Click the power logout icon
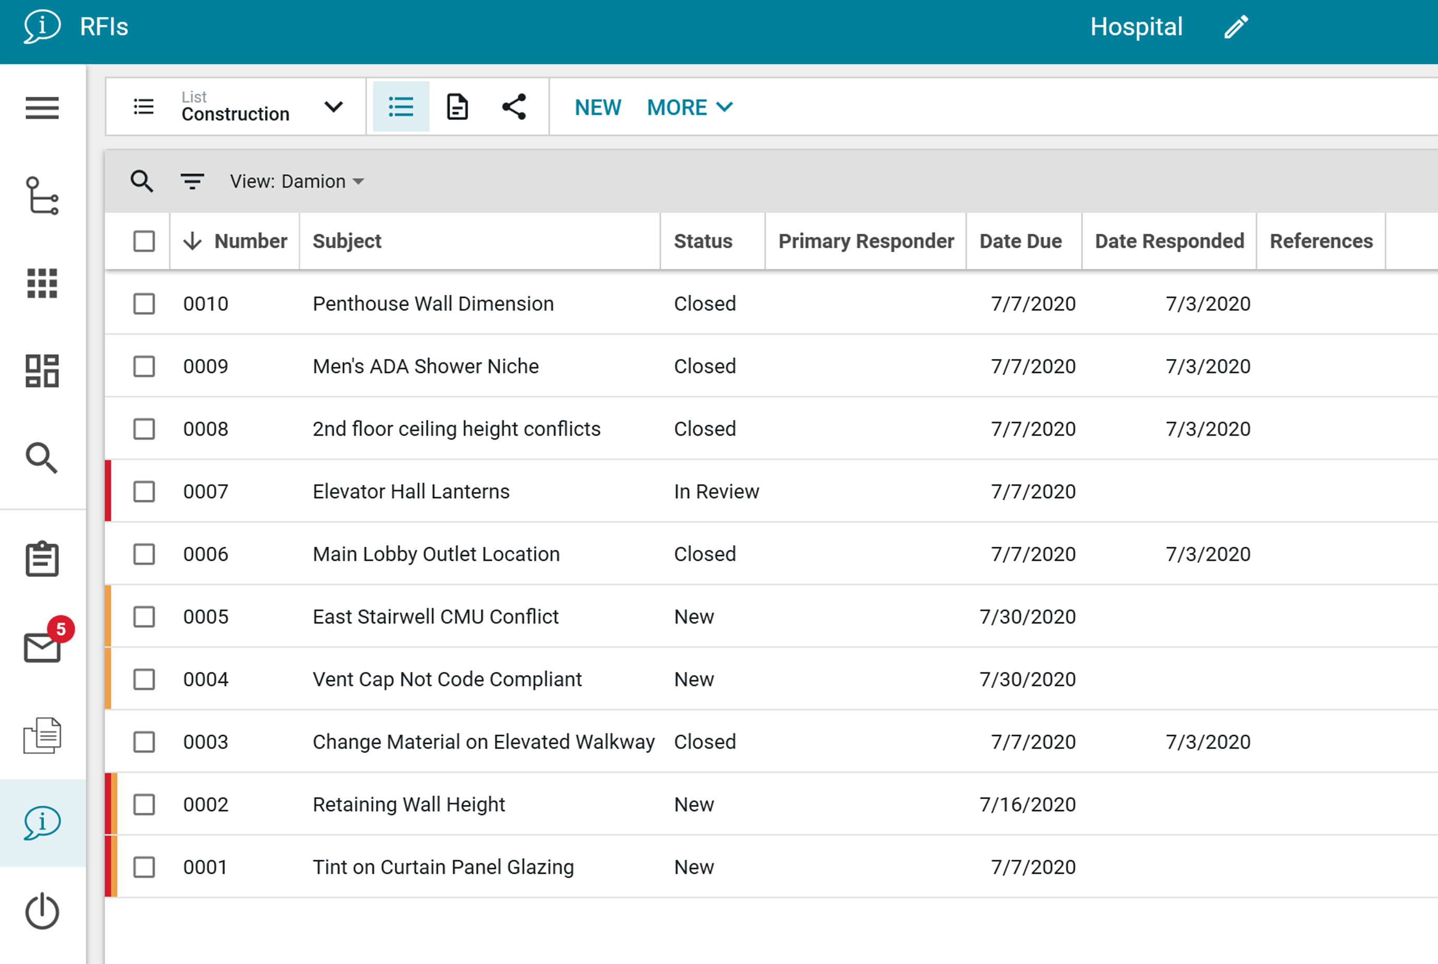1438x964 pixels. 42,911
